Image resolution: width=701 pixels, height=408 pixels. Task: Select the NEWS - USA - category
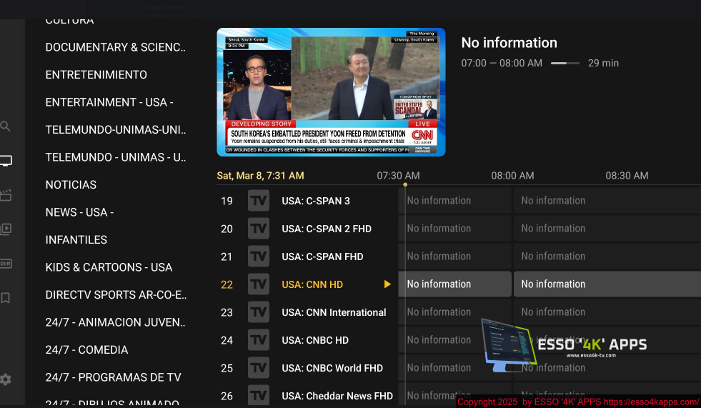coord(79,212)
